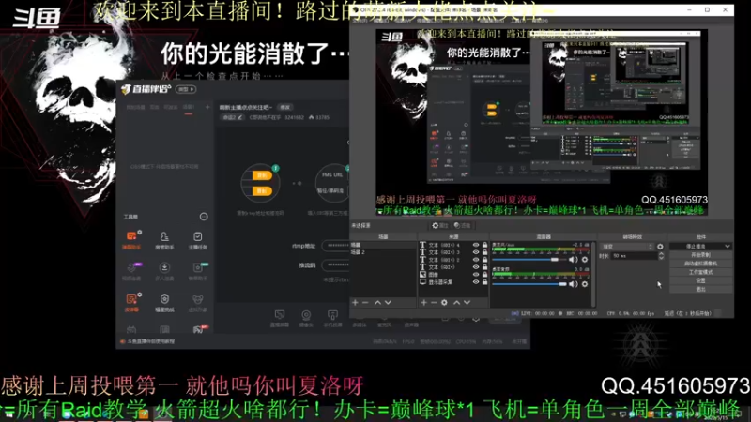The image size is (751, 422).
Task: Open 设置 in OBS controls
Action: click(700, 280)
